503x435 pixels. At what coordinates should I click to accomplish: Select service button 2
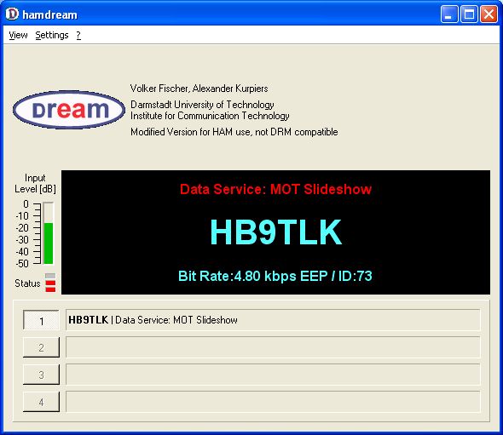point(41,347)
